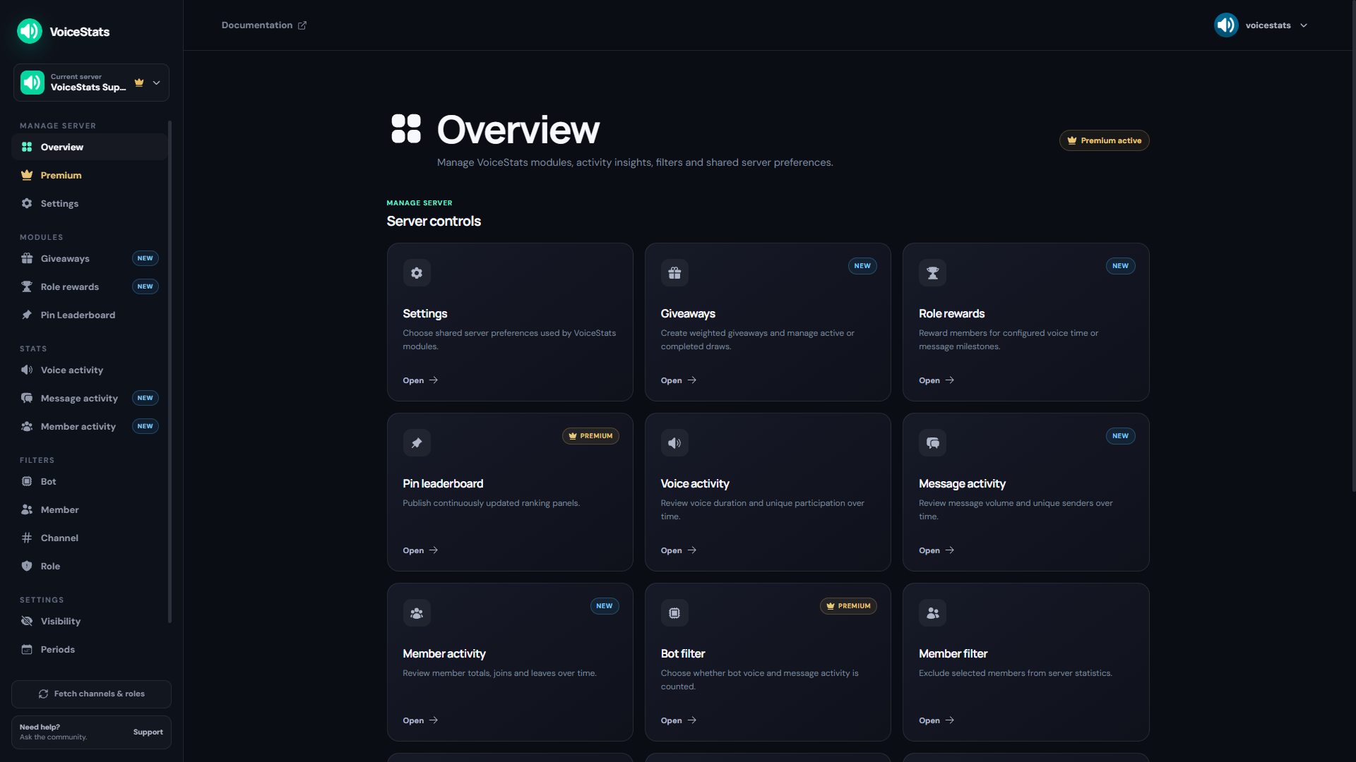Select Overview in the sidebar

pos(90,147)
